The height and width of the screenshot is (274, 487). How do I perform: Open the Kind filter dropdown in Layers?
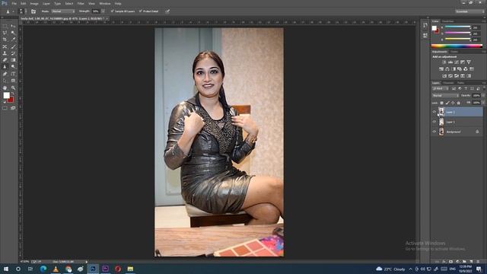pyautogui.click(x=440, y=88)
